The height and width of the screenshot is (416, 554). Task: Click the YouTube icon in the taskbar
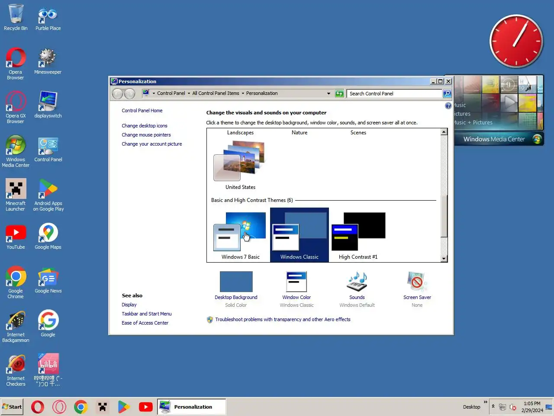point(146,407)
